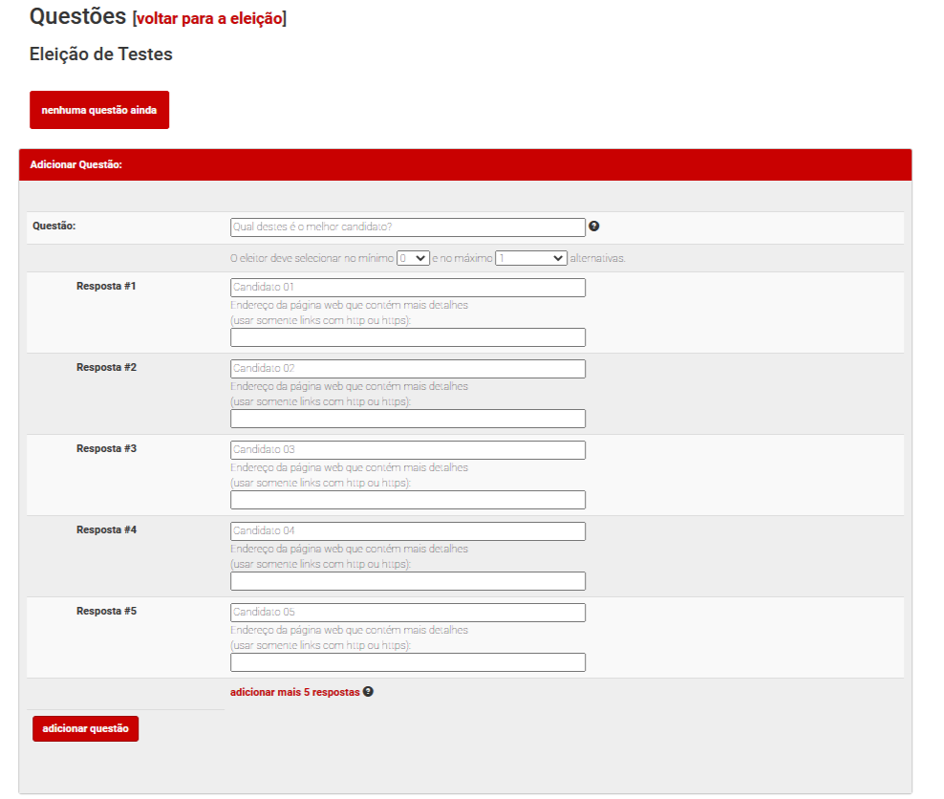Click the Resposta #2 answer text field
This screenshot has height=799, width=944.
tap(407, 369)
